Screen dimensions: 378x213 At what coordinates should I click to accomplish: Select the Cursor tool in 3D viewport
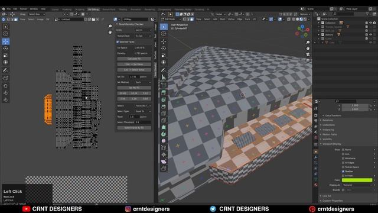(164, 34)
